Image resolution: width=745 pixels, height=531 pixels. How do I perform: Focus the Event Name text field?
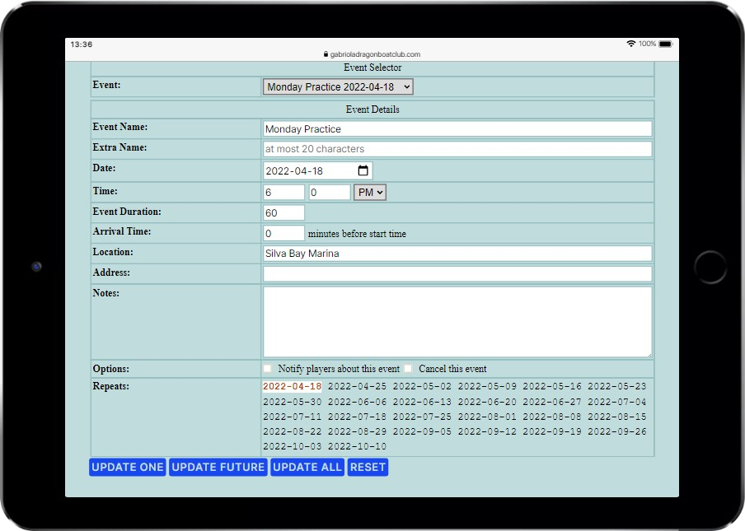tap(457, 128)
